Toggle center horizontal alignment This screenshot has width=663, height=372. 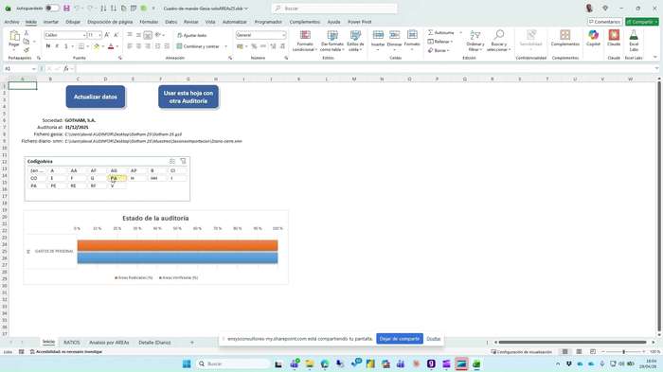point(138,46)
